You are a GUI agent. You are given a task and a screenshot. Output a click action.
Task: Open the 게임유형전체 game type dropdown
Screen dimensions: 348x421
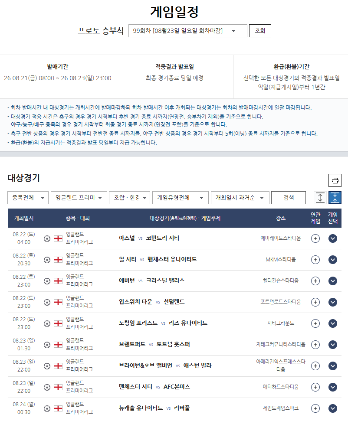(181, 198)
